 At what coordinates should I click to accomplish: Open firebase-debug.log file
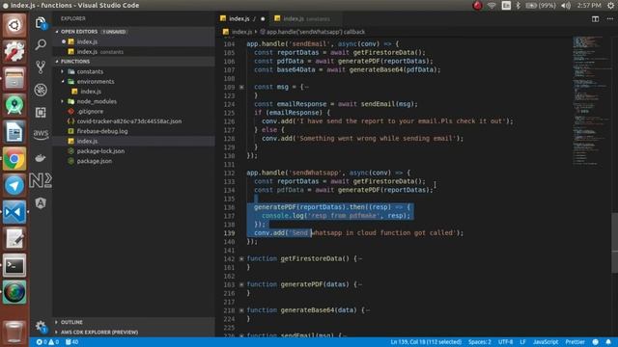click(x=134, y=131)
